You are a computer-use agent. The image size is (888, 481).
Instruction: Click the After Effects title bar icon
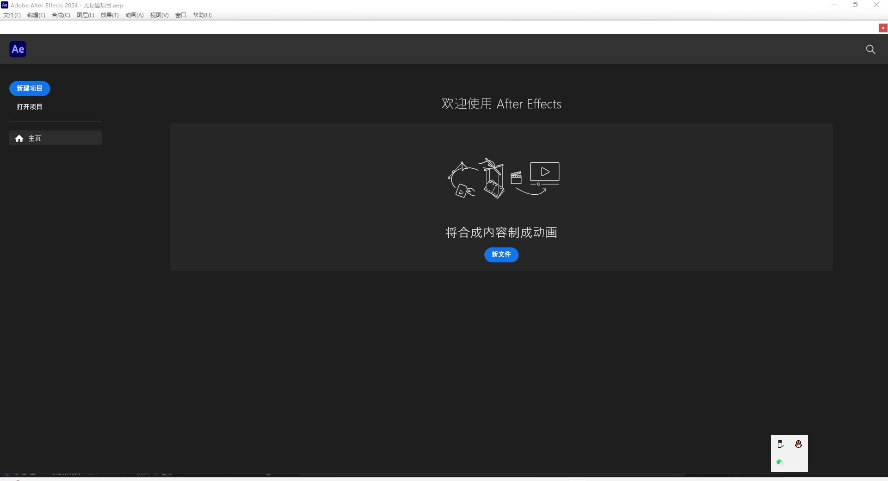[5, 5]
